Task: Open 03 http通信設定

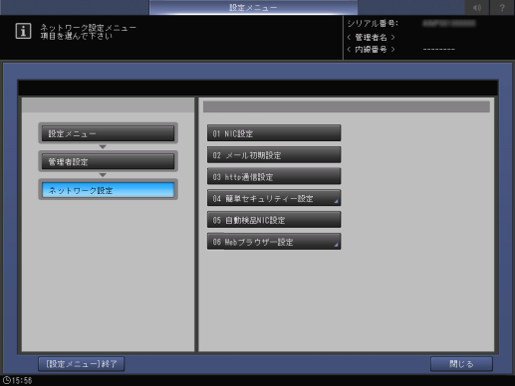Action: tap(274, 176)
